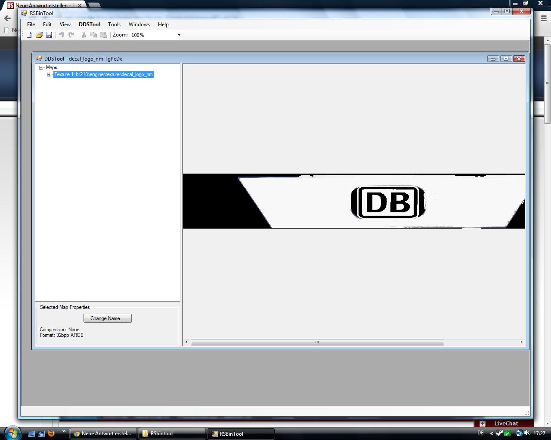Image resolution: width=551 pixels, height=440 pixels.
Task: Open the File menu
Action: click(31, 24)
